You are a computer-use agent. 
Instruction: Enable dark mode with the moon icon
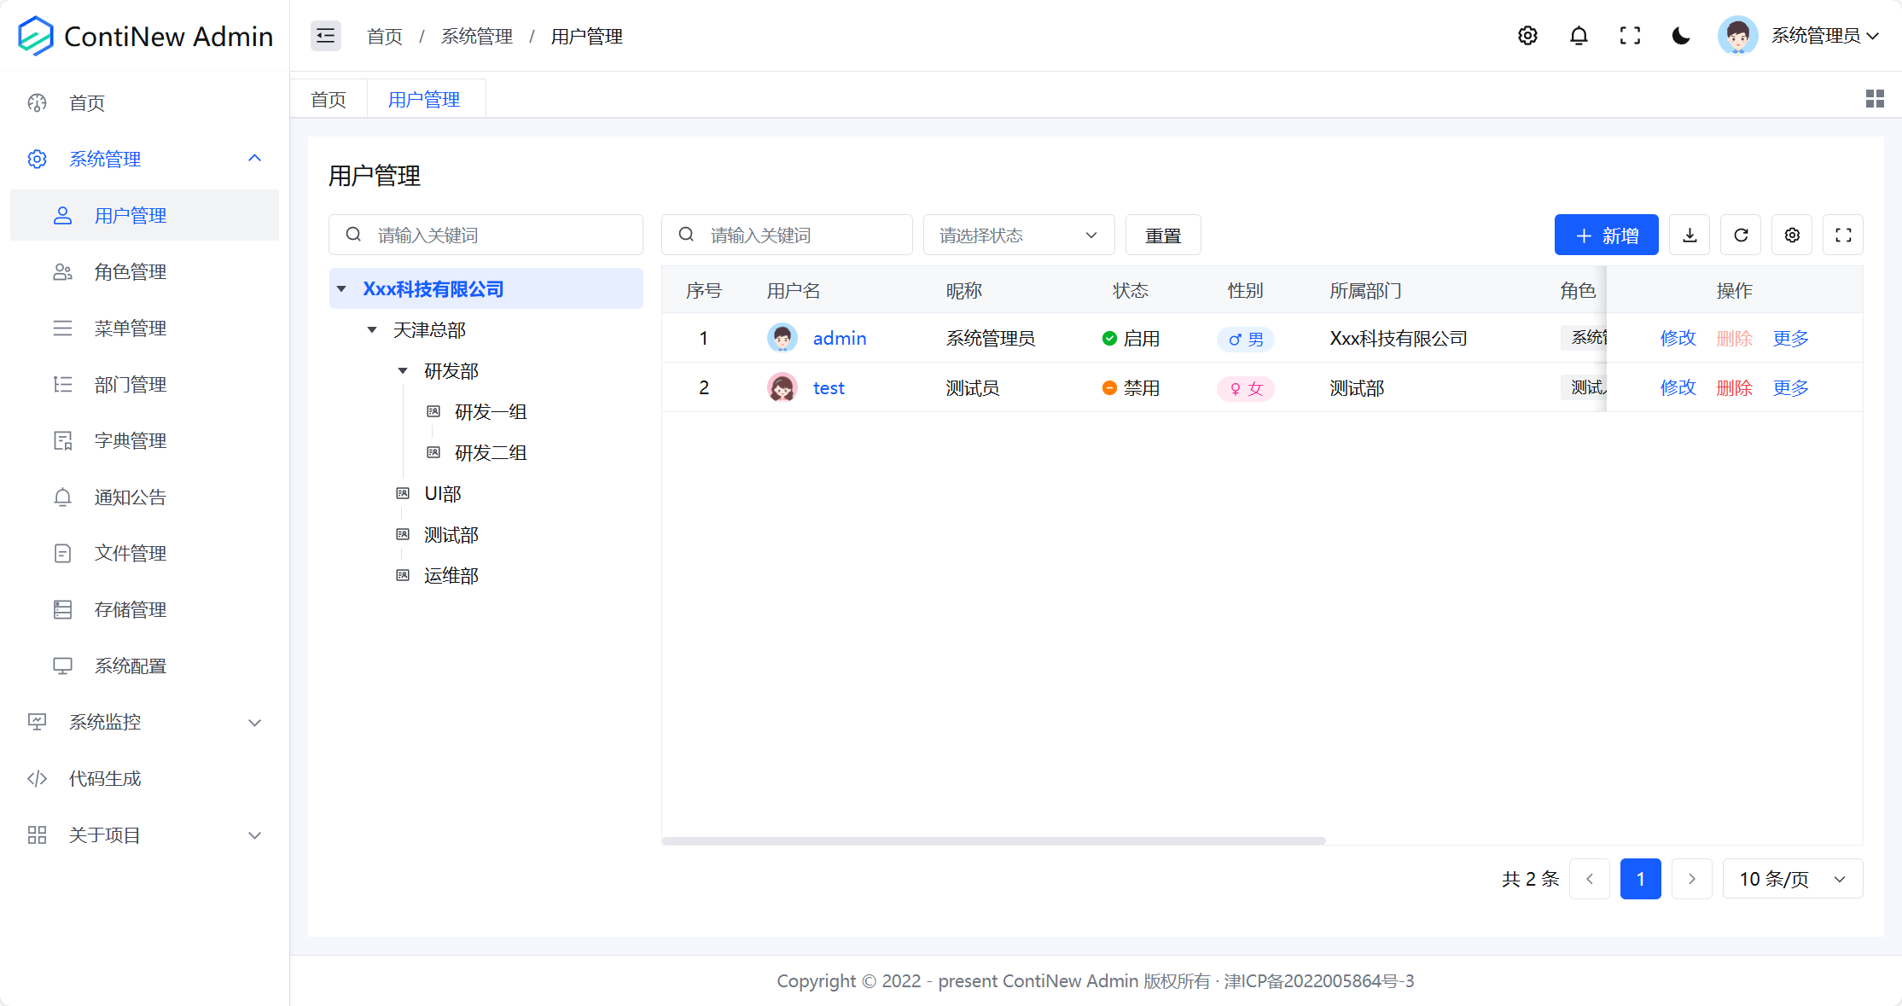[1680, 36]
